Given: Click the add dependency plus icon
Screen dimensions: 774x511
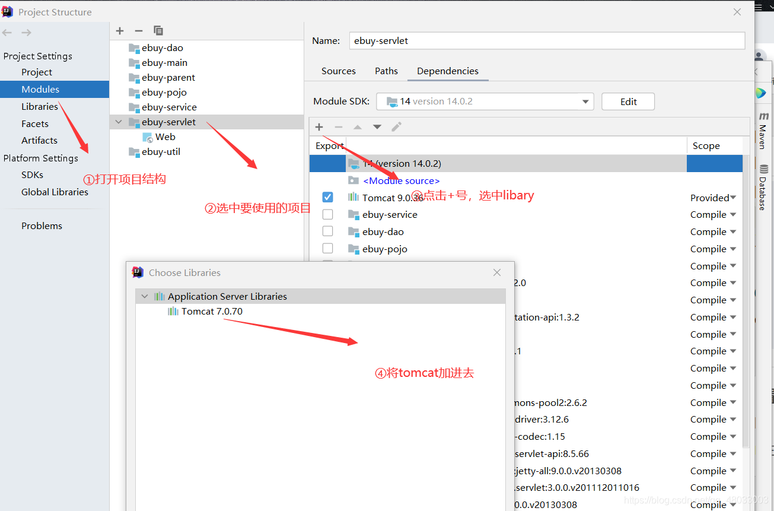Looking at the screenshot, I should tap(319, 127).
